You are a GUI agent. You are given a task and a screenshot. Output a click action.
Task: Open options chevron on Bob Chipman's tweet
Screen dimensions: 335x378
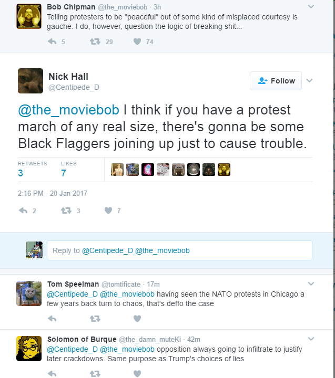(311, 6)
